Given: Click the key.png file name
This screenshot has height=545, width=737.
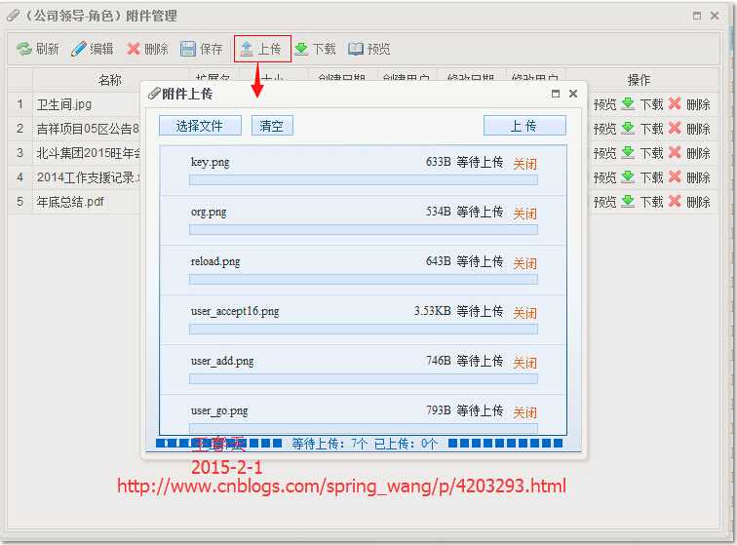Looking at the screenshot, I should (x=211, y=162).
